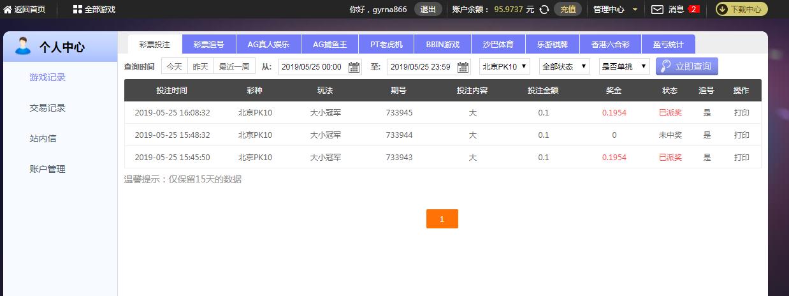
Task: Click the 退出 logout button
Action: 428,10
